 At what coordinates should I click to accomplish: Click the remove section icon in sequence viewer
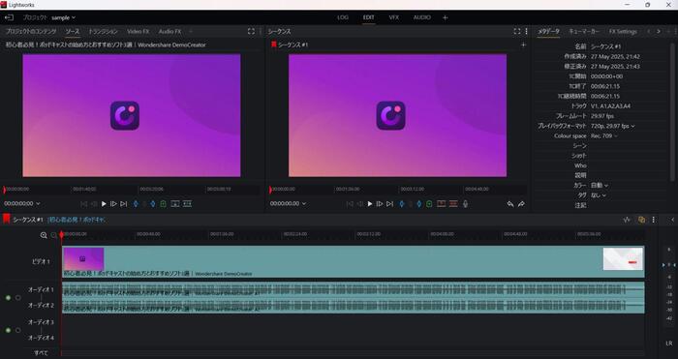point(441,204)
